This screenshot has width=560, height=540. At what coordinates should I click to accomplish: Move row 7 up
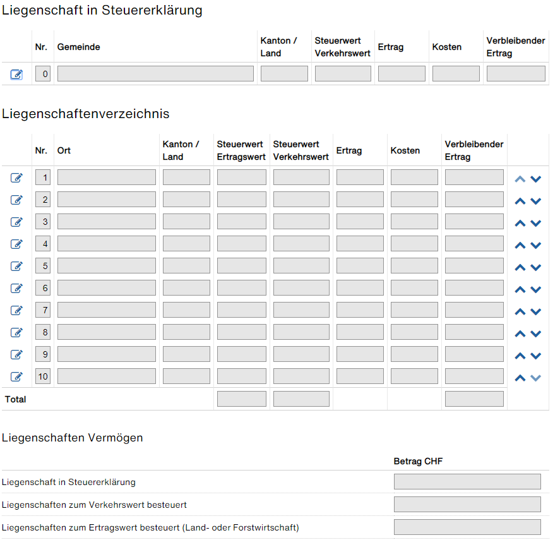point(520,312)
